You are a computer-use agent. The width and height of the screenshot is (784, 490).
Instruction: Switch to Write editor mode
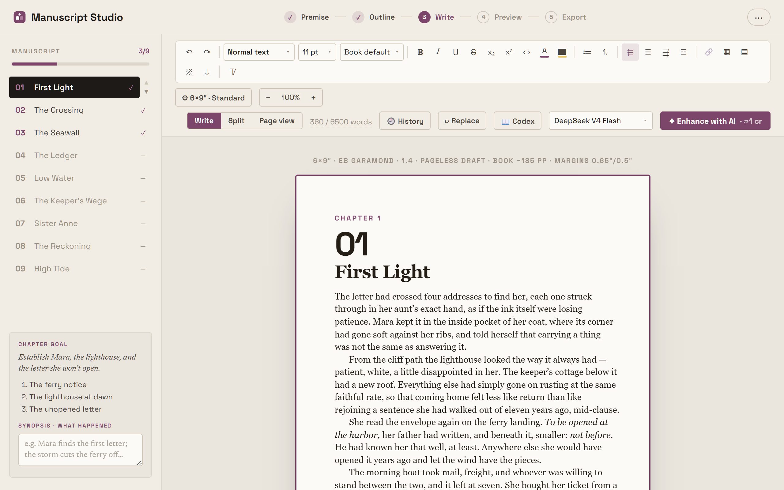(204, 121)
